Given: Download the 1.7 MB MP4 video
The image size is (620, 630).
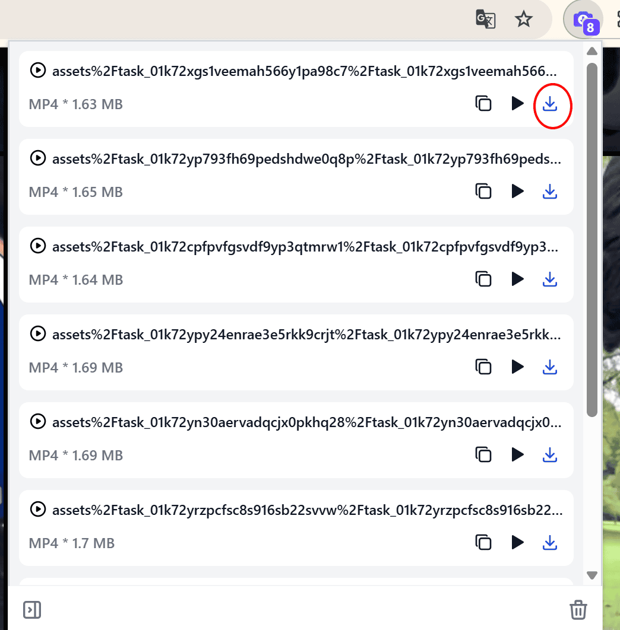Looking at the screenshot, I should click(549, 543).
